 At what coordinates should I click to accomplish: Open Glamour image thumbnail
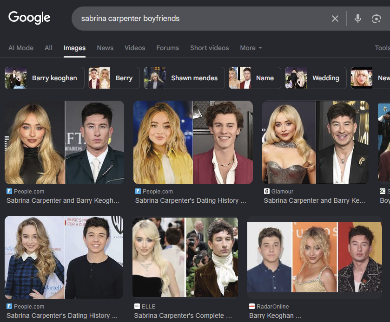pyautogui.click(x=315, y=142)
